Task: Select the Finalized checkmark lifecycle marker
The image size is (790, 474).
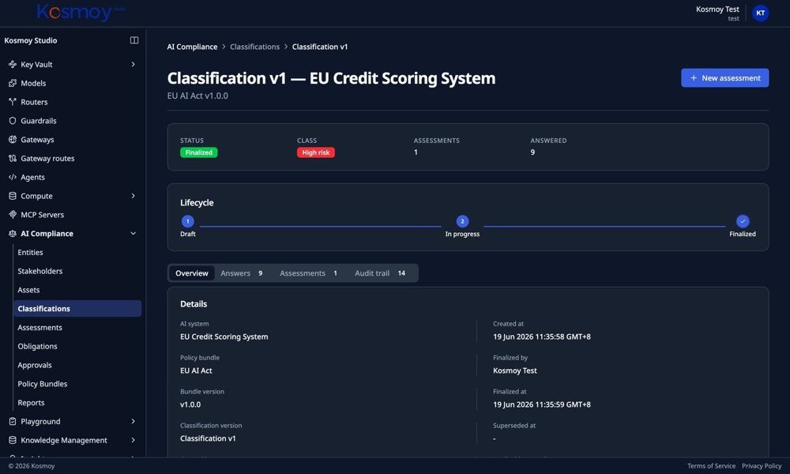Action: [x=742, y=221]
